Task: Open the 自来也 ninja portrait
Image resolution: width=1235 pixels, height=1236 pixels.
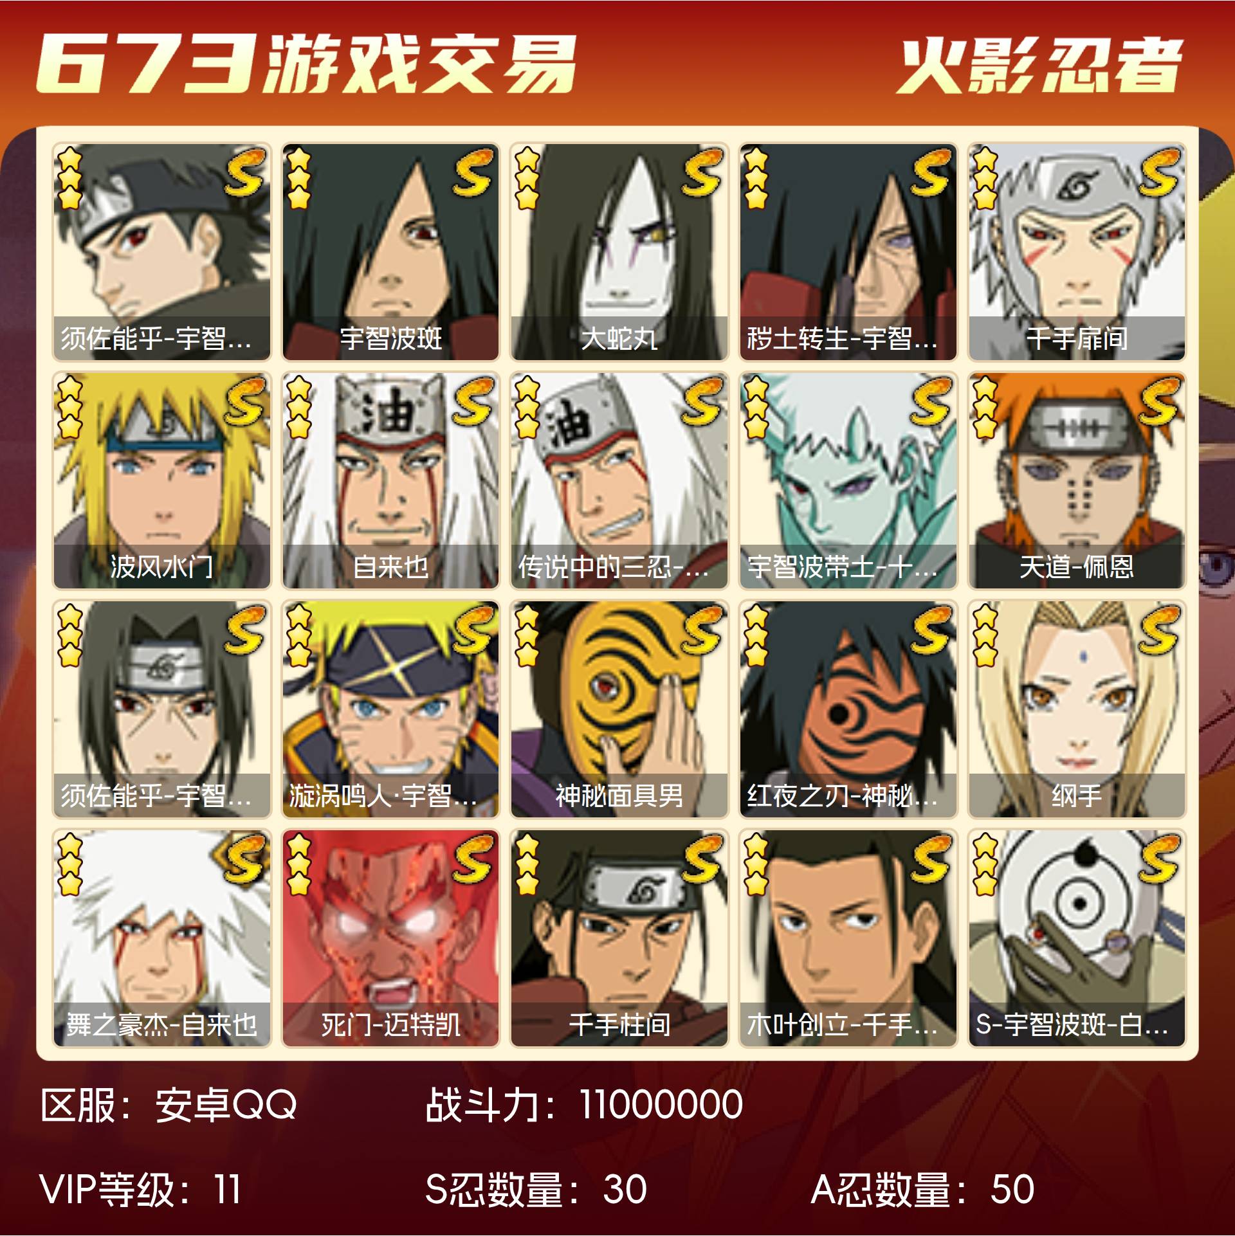Action: click(x=390, y=480)
